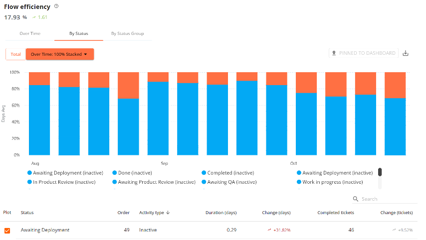
Task: Sort by the Duration (days) column header
Action: (221, 213)
